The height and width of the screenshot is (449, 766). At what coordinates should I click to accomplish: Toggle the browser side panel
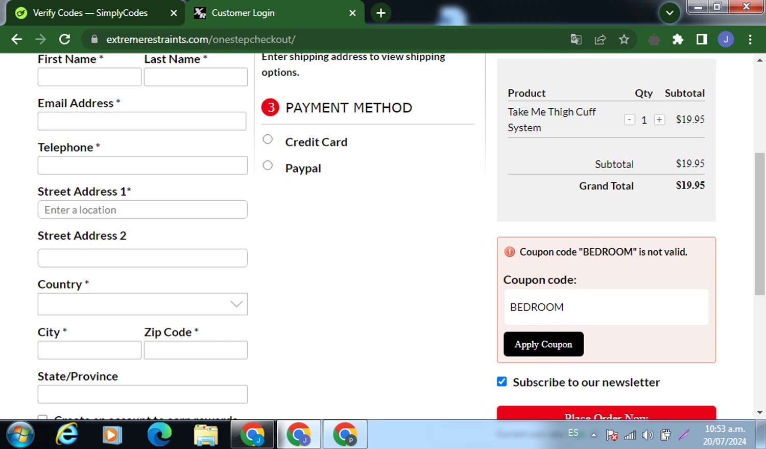702,39
